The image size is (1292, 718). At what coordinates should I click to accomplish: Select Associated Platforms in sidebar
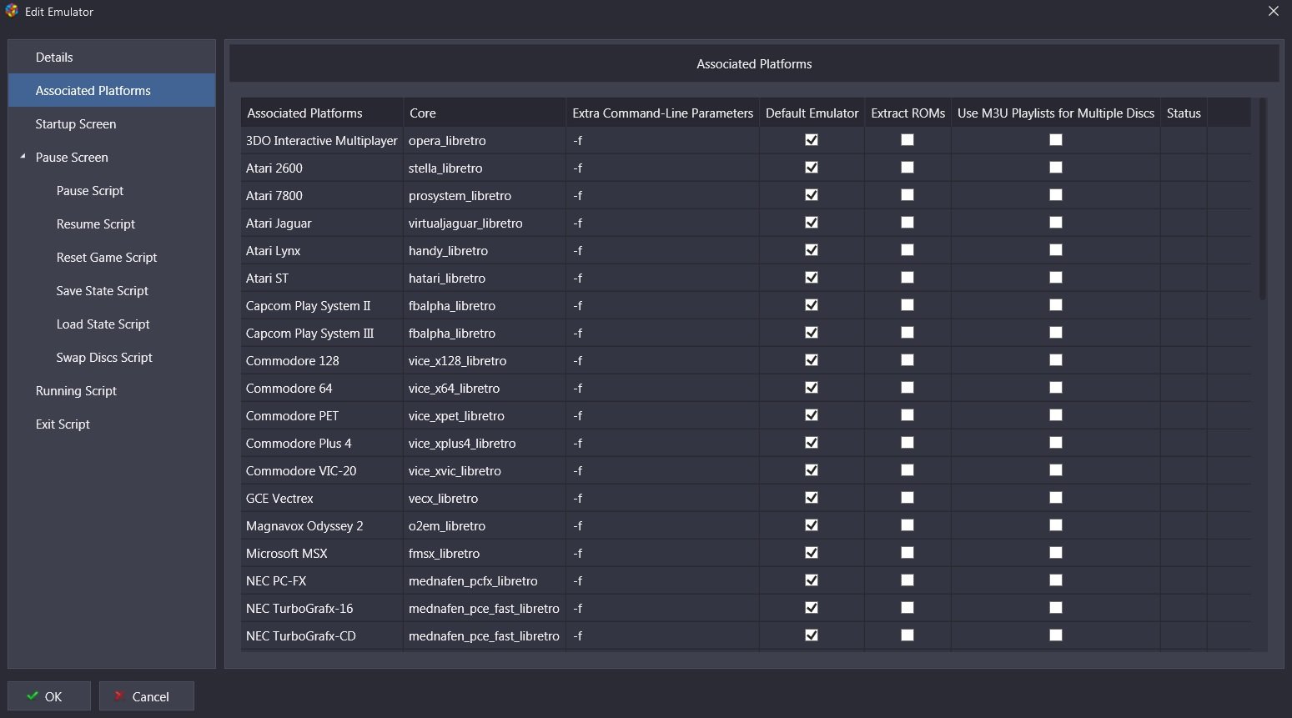pos(112,90)
